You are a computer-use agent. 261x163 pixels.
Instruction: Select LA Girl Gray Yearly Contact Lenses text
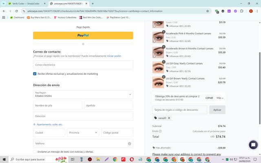coord(184,64)
